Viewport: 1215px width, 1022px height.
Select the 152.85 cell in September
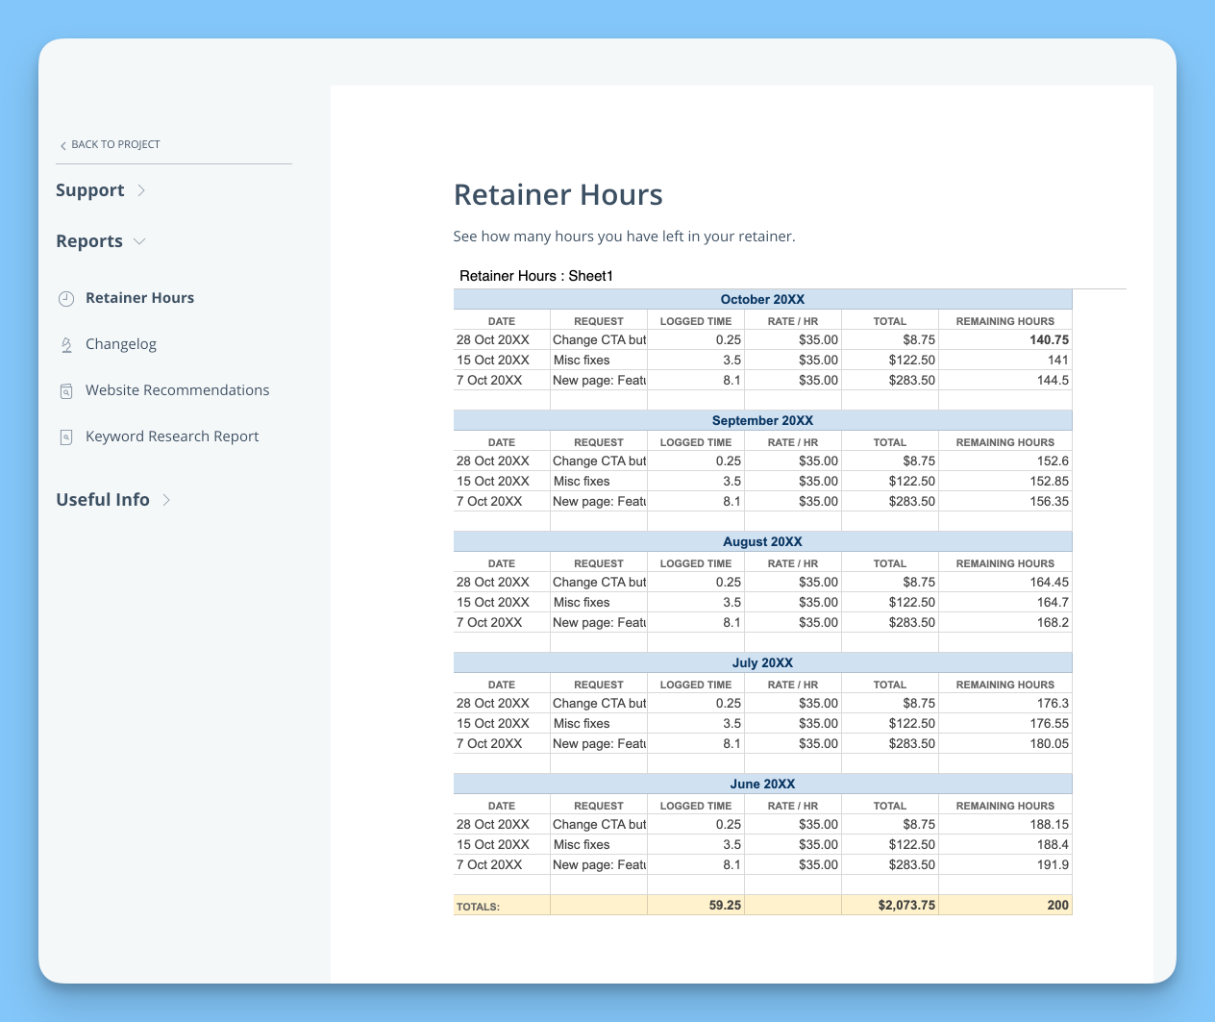tap(1004, 481)
